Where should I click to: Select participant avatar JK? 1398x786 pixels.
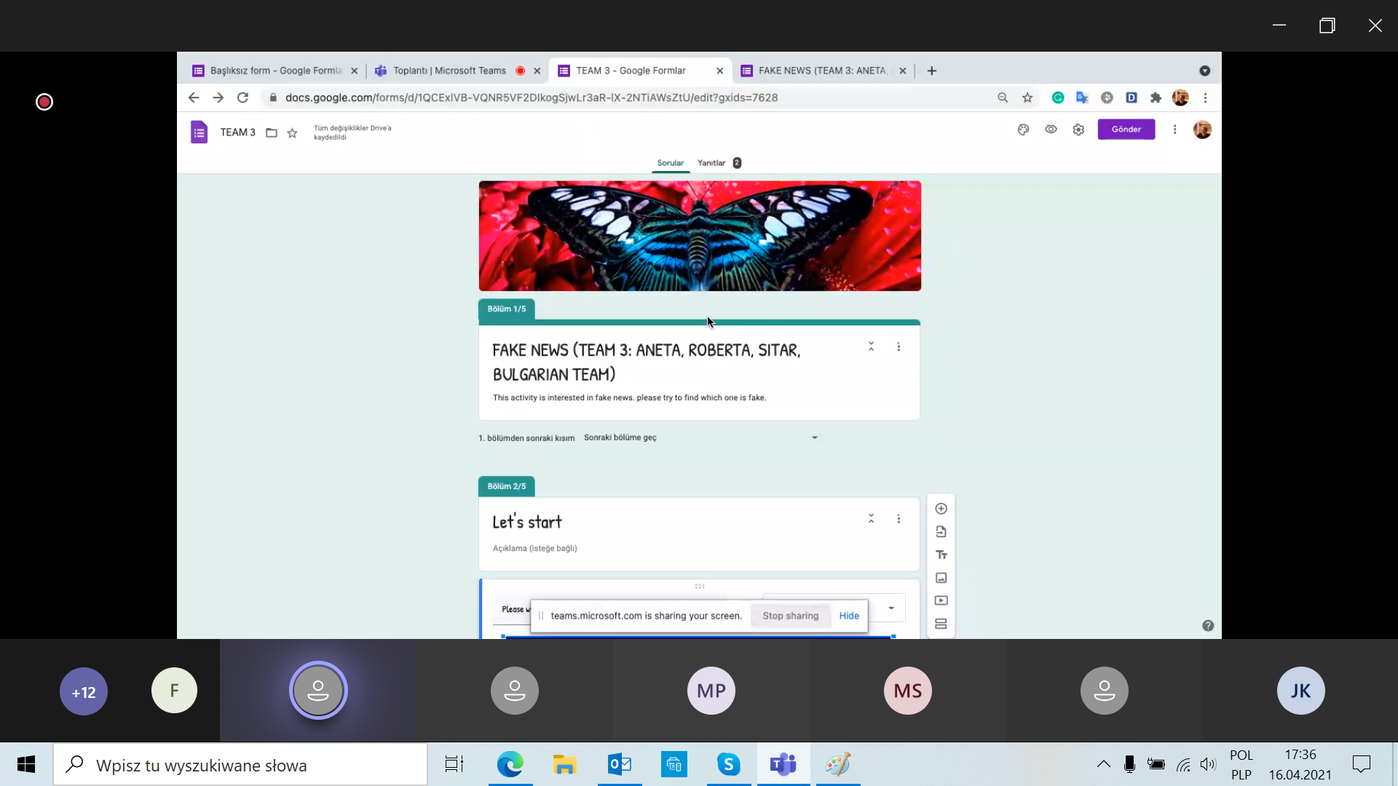coord(1301,691)
